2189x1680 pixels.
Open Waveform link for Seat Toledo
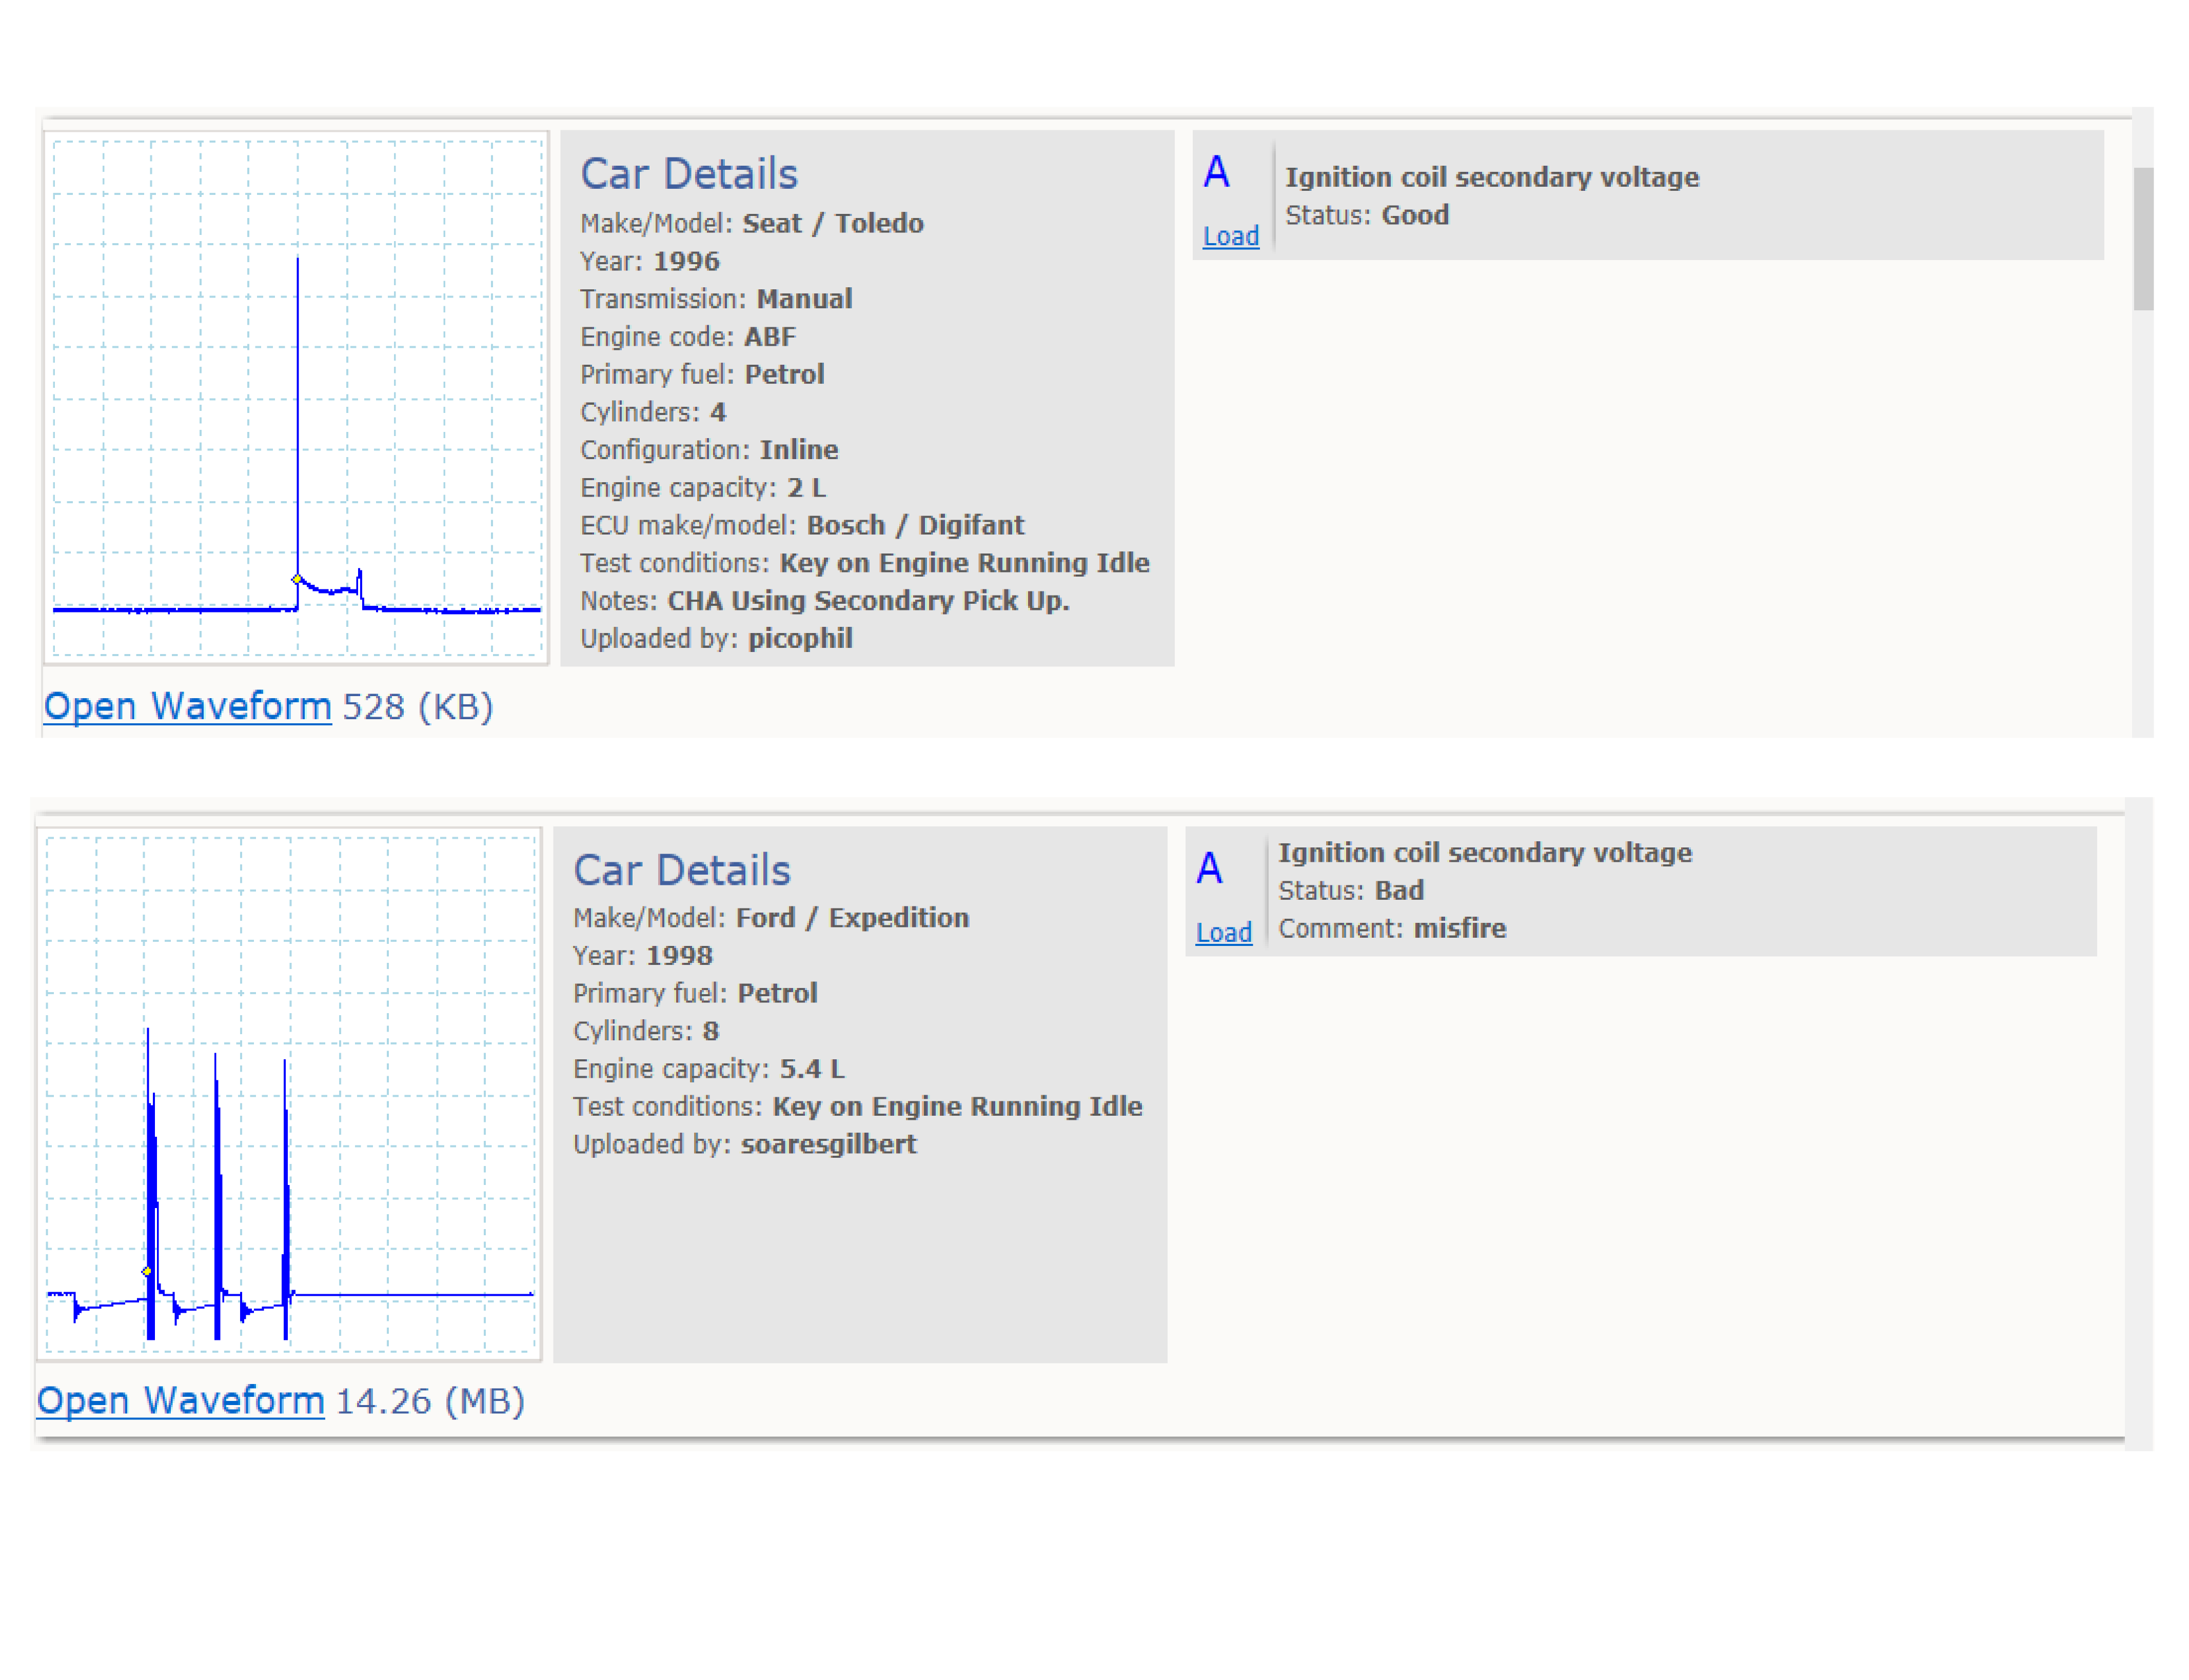point(187,706)
